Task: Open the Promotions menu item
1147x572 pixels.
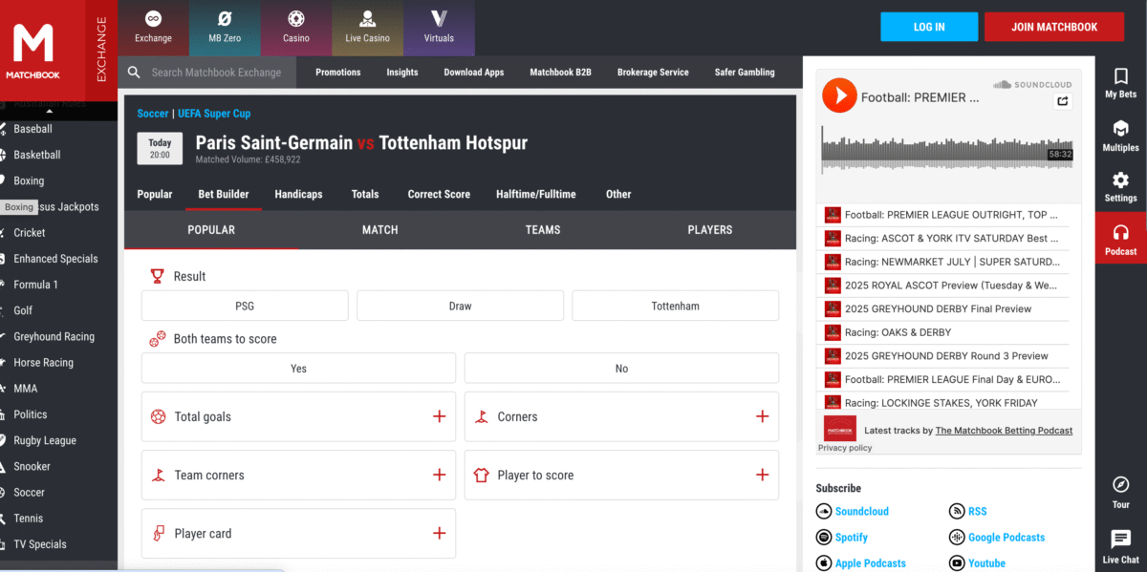Action: (x=338, y=73)
